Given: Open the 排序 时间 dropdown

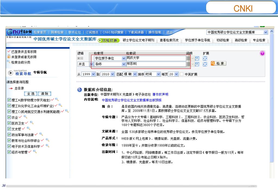Looking at the screenshot, I should (x=158, y=74).
